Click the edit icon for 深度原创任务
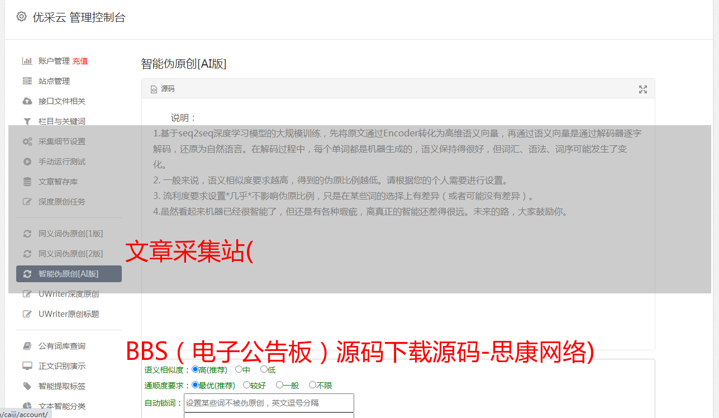Screen dimensions: 719x418 (27, 202)
